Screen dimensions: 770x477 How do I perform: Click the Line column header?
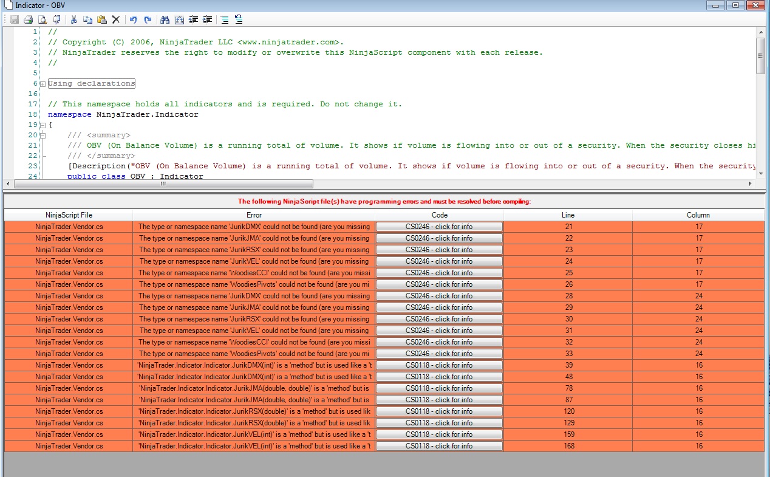pyautogui.click(x=568, y=215)
